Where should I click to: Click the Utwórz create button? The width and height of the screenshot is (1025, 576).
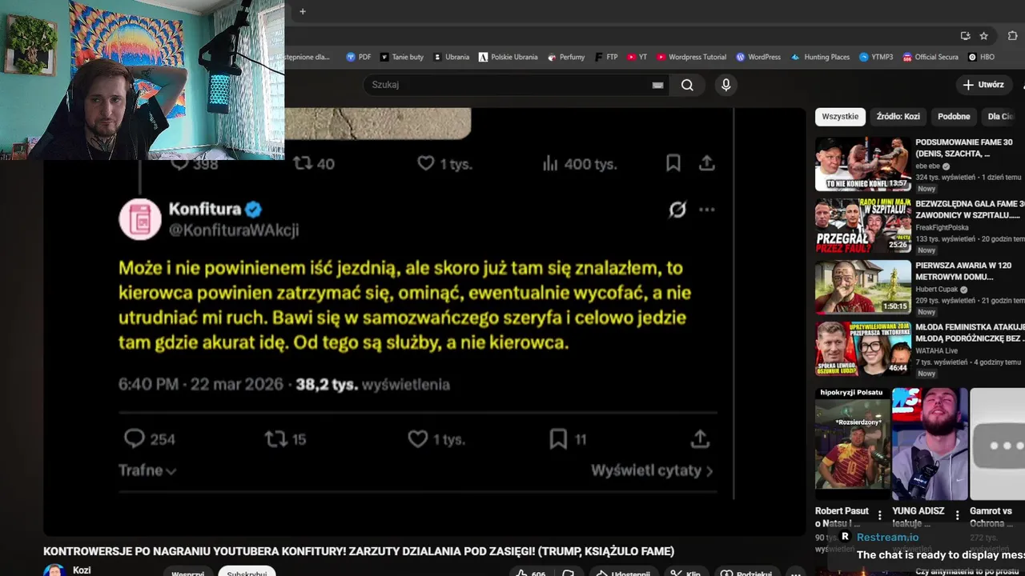pyautogui.click(x=984, y=85)
